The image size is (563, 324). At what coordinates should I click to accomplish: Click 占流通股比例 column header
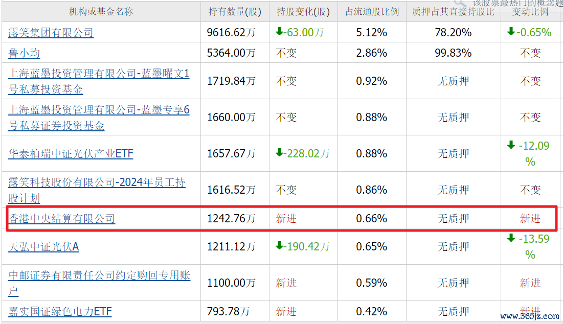[x=372, y=12]
